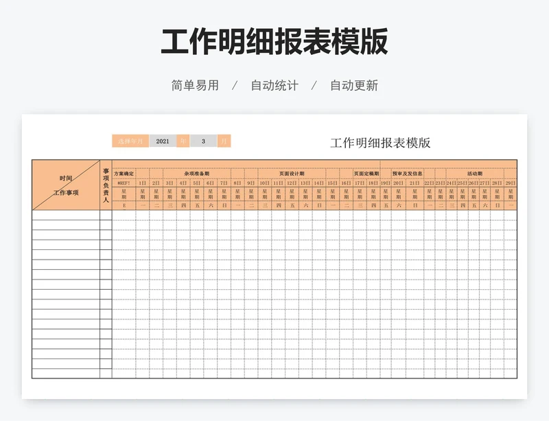
Task: Select the 1日 date cell
Action: click(143, 183)
